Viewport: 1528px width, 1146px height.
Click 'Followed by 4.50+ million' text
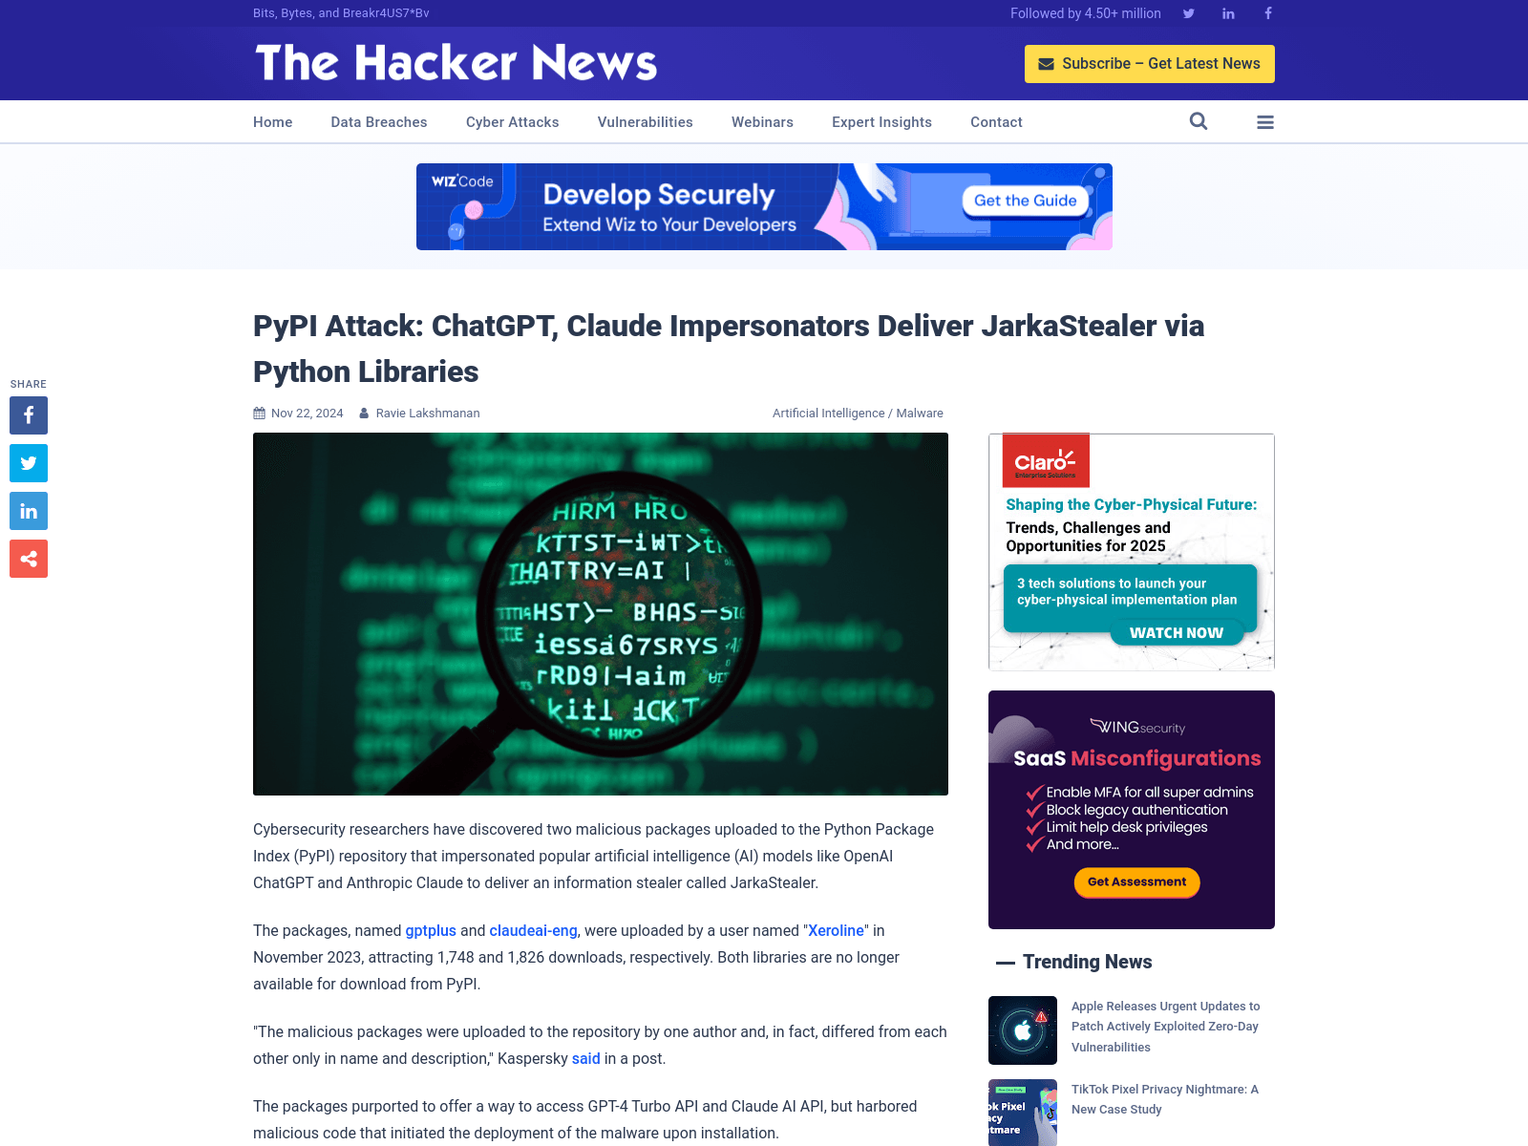pos(1086,13)
